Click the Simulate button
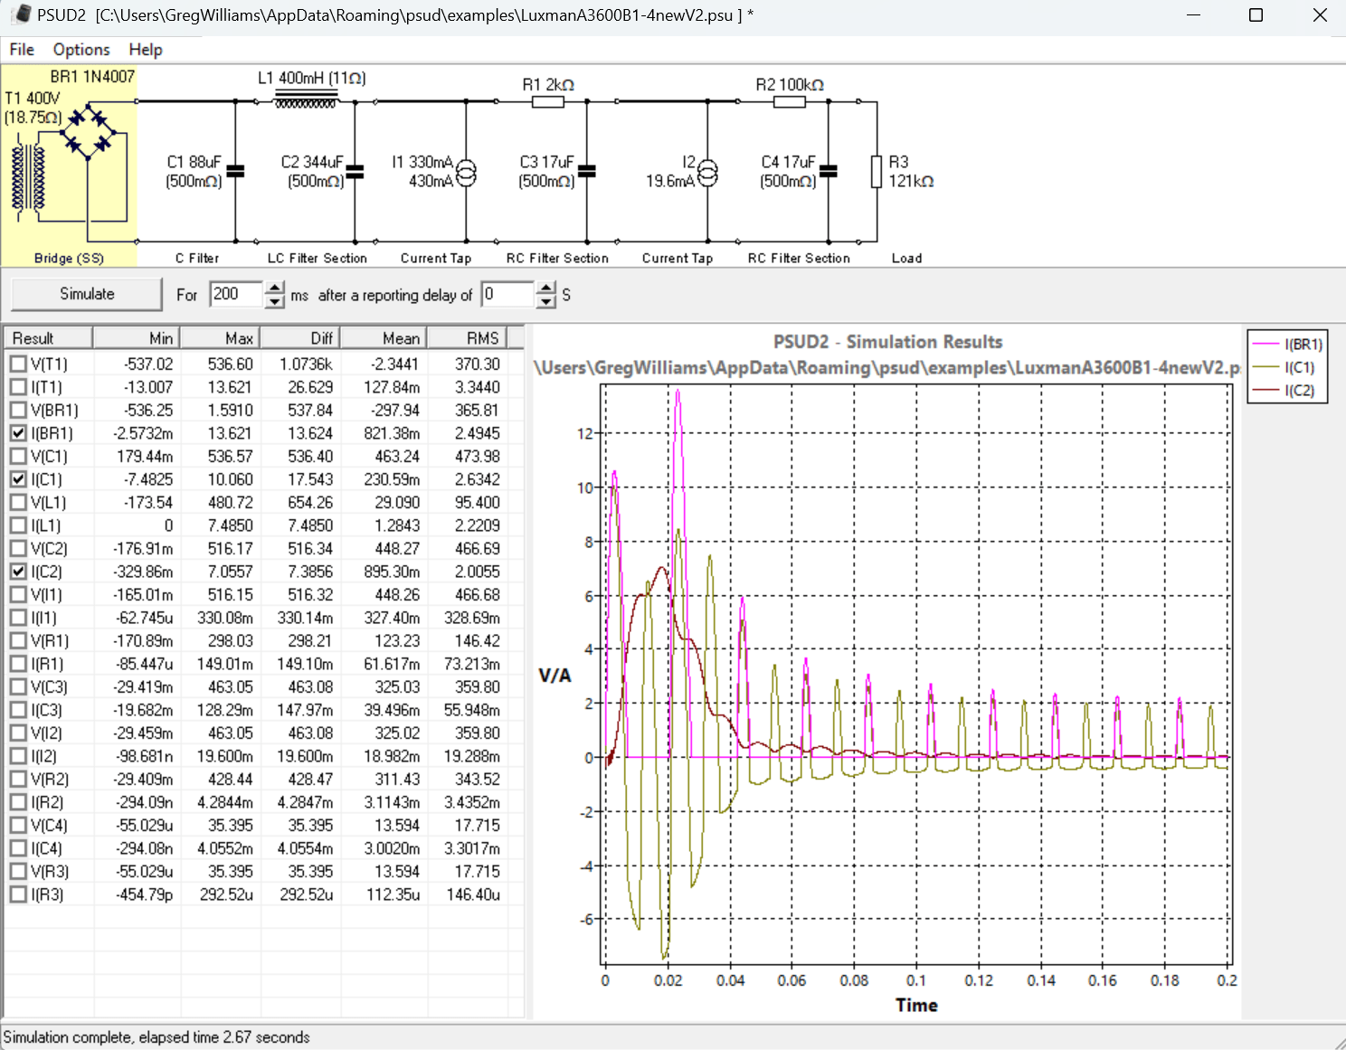 pos(87,294)
